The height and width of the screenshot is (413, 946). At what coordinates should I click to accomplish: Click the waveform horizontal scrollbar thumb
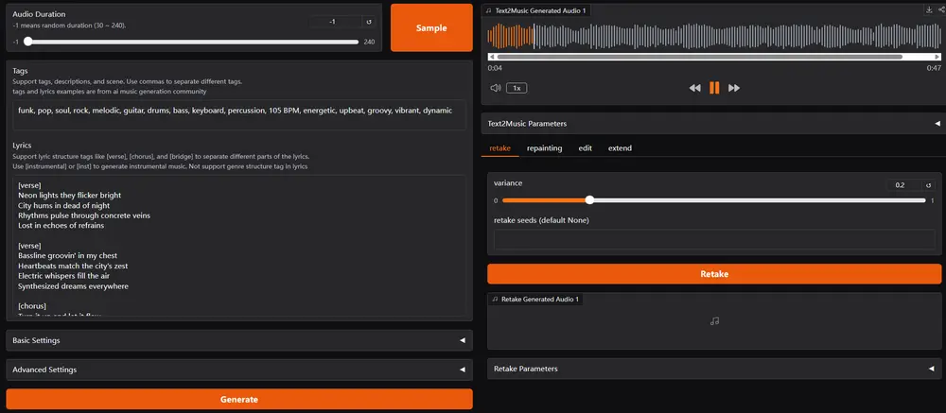coord(699,57)
